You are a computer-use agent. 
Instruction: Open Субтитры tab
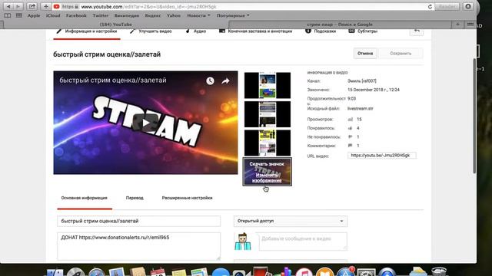coord(363,31)
